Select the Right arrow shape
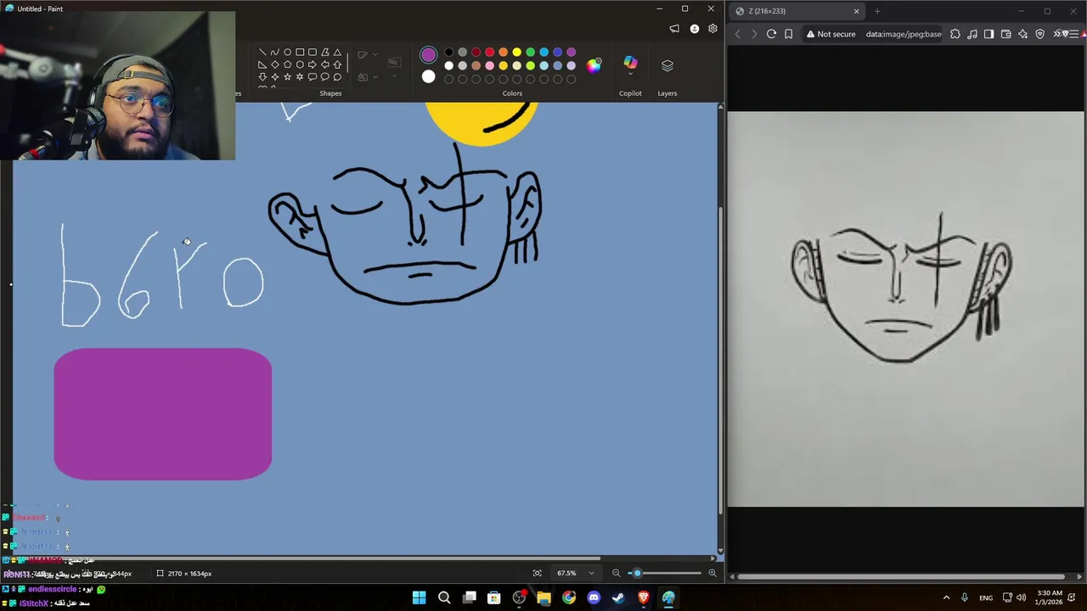Image resolution: width=1087 pixels, height=611 pixels. click(x=313, y=64)
